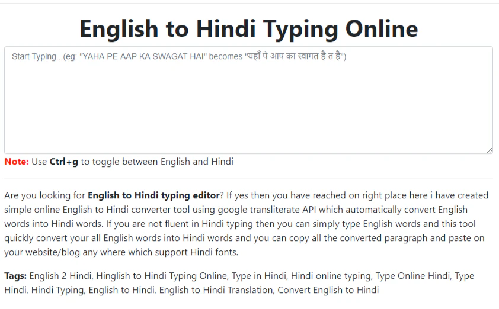Click the bold 'Tags:' label
499x309 pixels.
[15, 276]
